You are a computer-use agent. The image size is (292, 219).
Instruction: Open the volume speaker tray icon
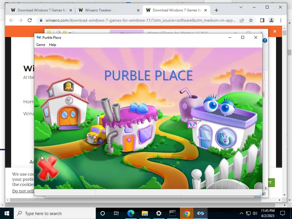coord(255,213)
